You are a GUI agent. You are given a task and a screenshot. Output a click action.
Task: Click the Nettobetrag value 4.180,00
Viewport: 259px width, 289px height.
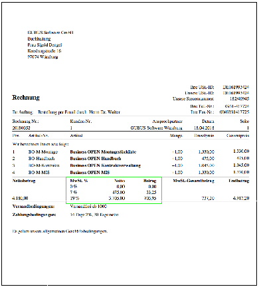pyautogui.click(x=20, y=198)
